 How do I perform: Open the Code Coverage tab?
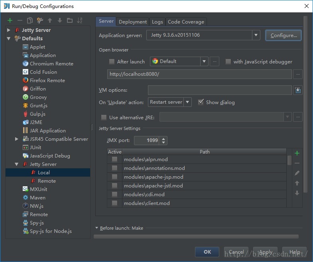click(x=186, y=22)
